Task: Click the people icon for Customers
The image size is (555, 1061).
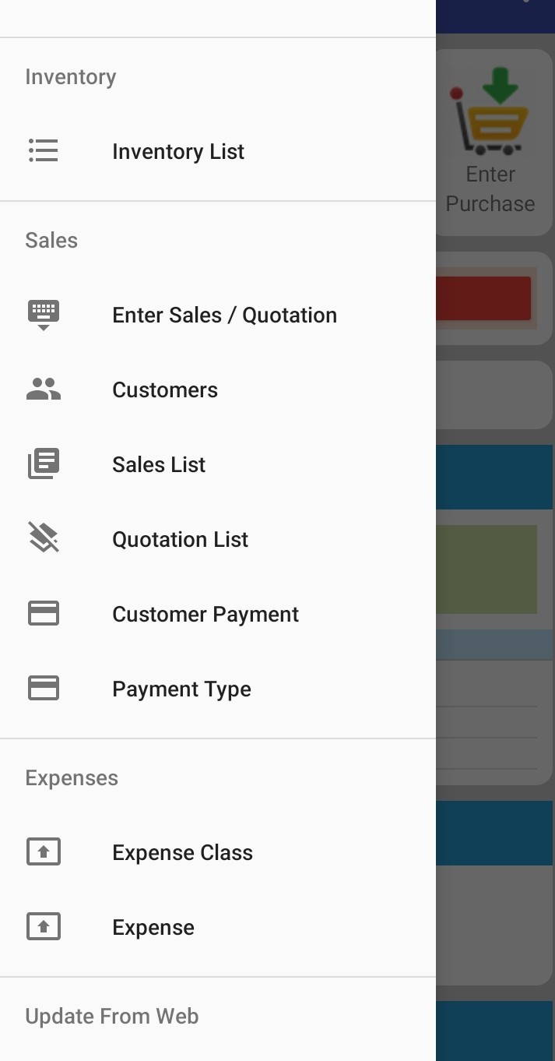Action: coord(44,389)
